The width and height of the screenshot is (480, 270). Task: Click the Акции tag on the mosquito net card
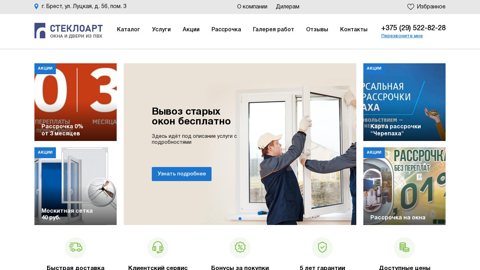coord(45,153)
